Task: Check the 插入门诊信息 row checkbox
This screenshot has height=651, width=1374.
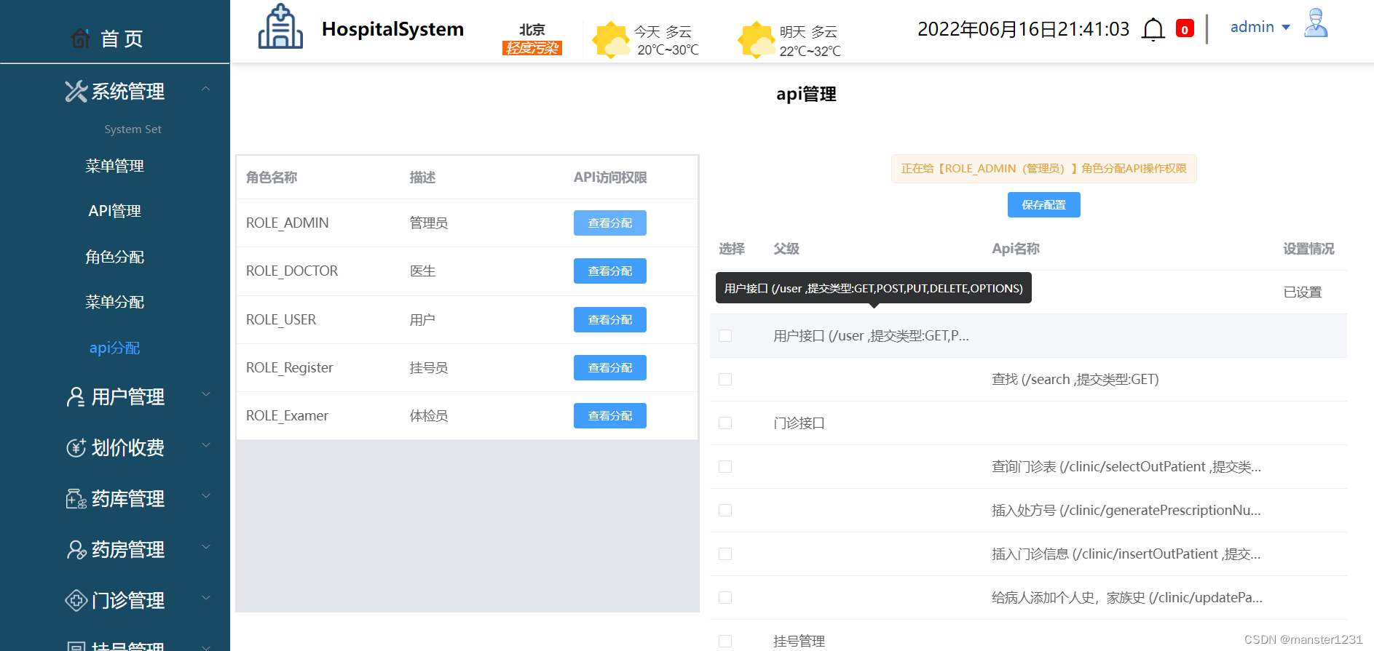Action: (725, 554)
